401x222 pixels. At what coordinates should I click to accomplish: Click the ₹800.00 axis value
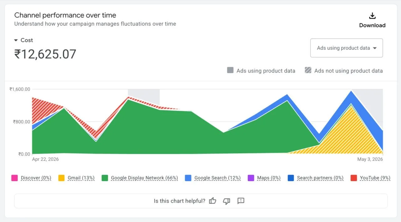pos(22,122)
